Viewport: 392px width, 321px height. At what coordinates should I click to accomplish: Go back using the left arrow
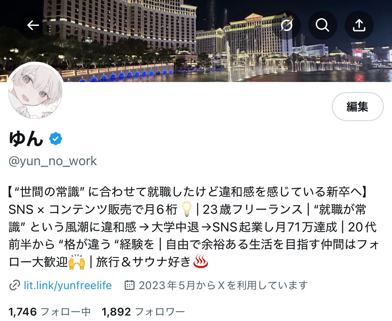pyautogui.click(x=33, y=25)
